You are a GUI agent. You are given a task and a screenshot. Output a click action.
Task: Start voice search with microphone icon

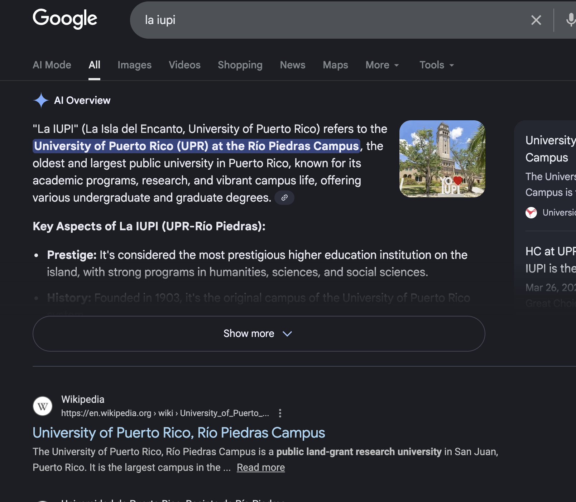(x=571, y=20)
